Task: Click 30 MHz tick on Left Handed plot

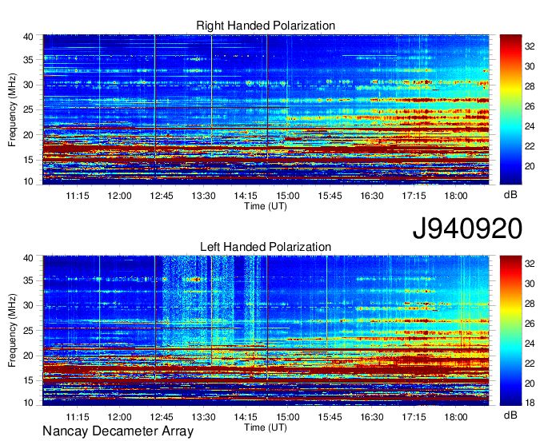Action: 28,305
